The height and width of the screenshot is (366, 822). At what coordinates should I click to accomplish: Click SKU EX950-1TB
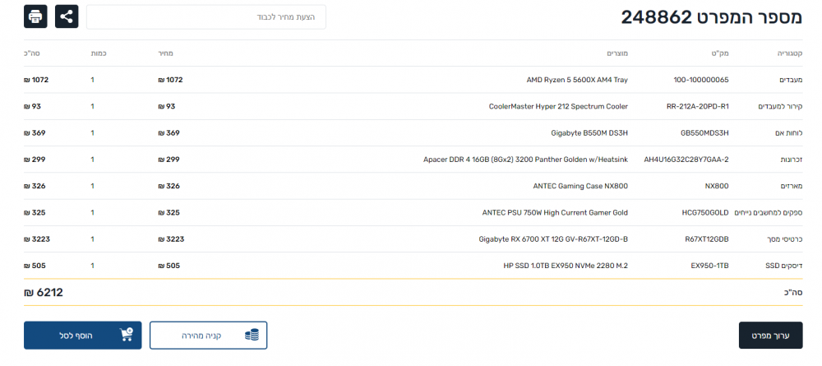pos(710,266)
